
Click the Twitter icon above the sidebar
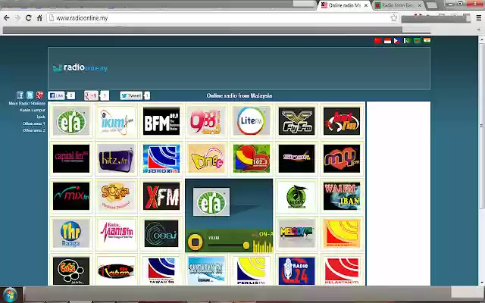[x=30, y=95]
